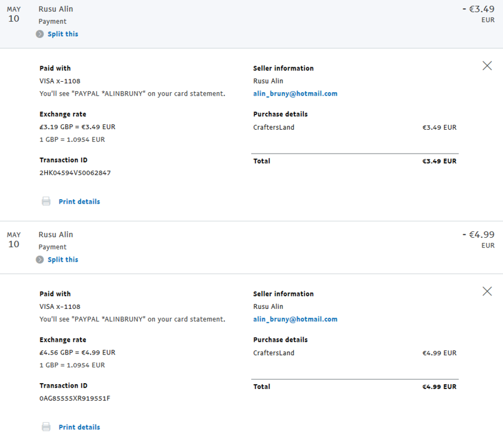
Task: Click "Print details" for the €4.99 payment
Action: pyautogui.click(x=79, y=426)
